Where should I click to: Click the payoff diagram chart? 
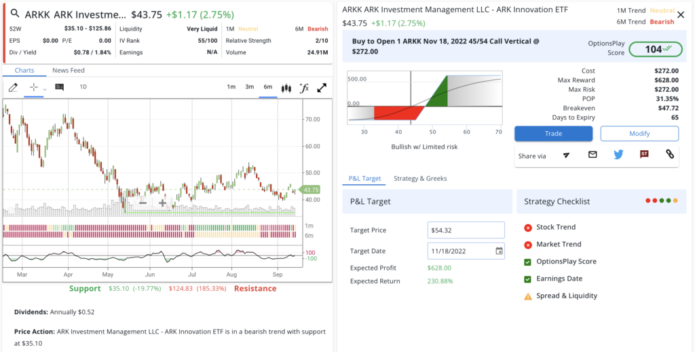click(x=425, y=98)
